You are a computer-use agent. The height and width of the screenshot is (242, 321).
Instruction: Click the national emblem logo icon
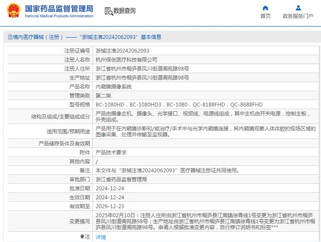[x=13, y=11]
